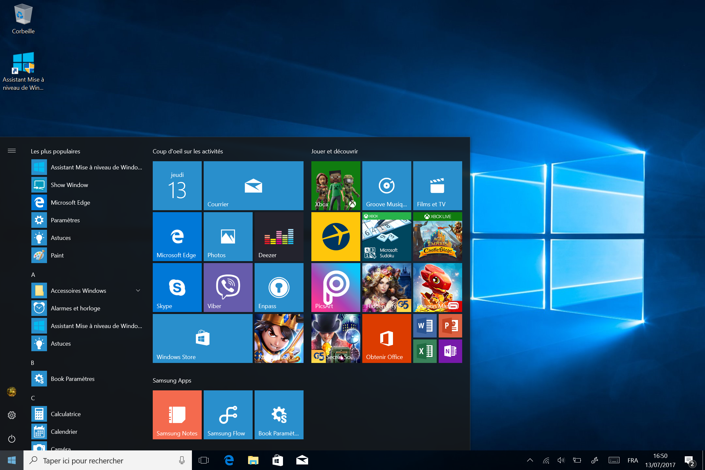The width and height of the screenshot is (705, 470).
Task: Open the Action Center notifications icon
Action: click(690, 461)
